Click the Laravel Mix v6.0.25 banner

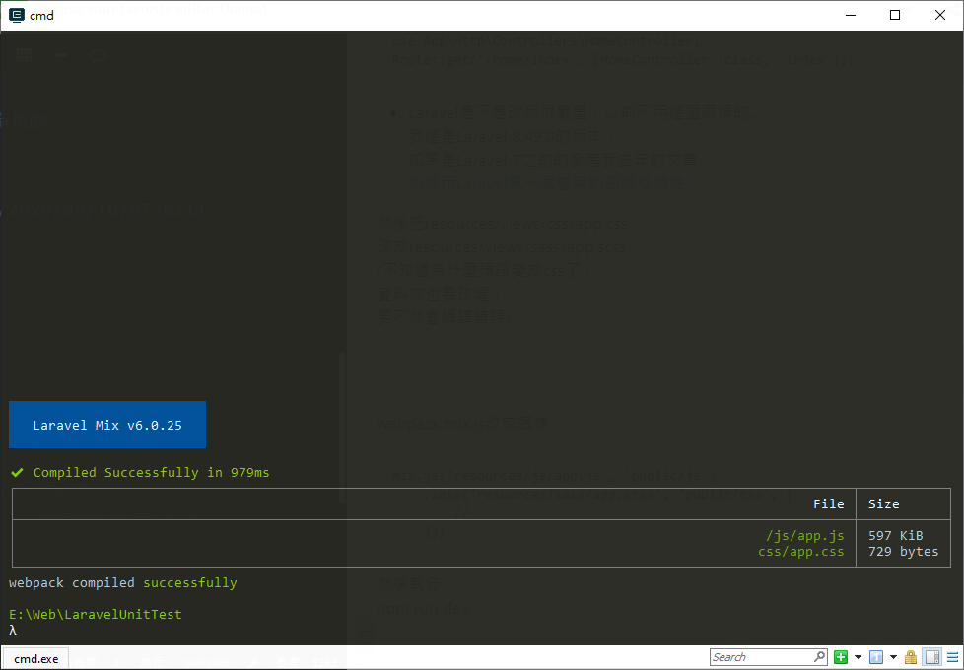[x=107, y=425]
